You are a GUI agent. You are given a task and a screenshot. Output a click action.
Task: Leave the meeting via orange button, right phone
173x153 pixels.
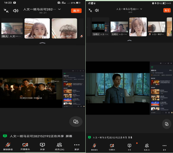[167, 10]
